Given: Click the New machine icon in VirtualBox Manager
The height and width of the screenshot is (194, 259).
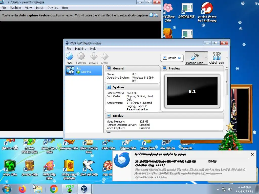Looking at the screenshot, I should [x=69, y=56].
